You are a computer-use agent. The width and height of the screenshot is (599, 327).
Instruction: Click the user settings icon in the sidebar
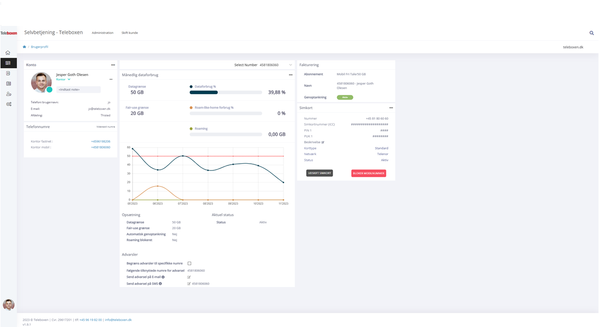[x=8, y=94]
